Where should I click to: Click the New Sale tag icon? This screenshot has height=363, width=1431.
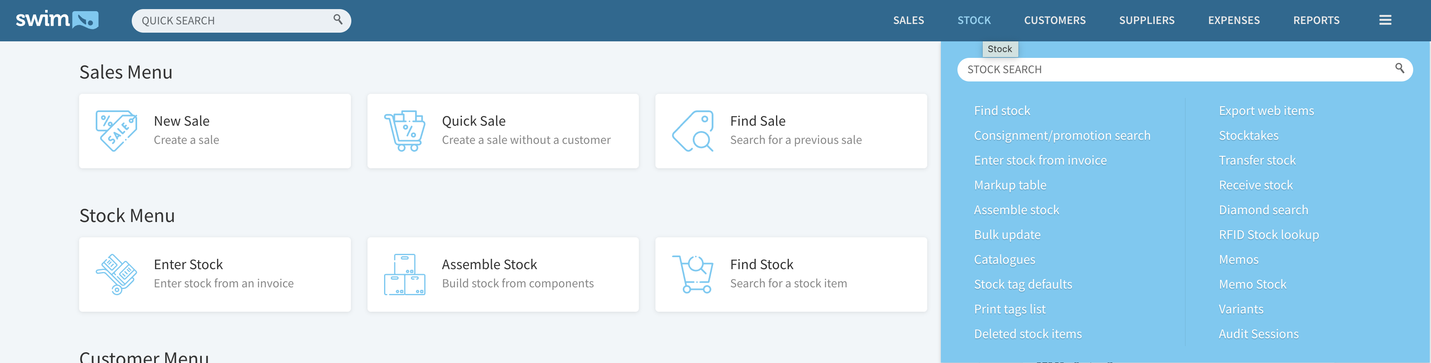pyautogui.click(x=116, y=131)
